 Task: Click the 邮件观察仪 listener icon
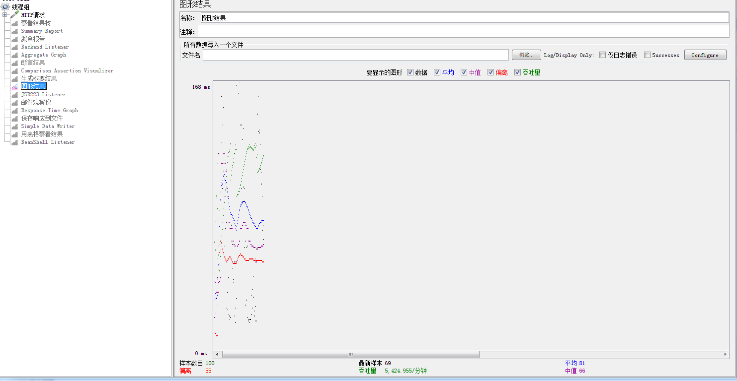click(x=15, y=103)
